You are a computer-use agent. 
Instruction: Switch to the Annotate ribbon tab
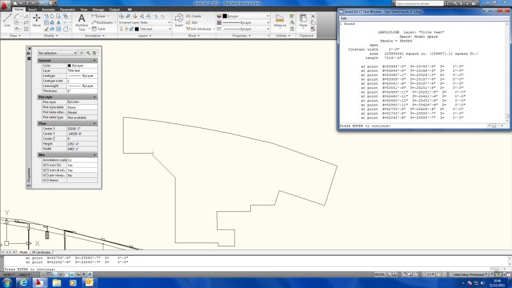point(48,10)
